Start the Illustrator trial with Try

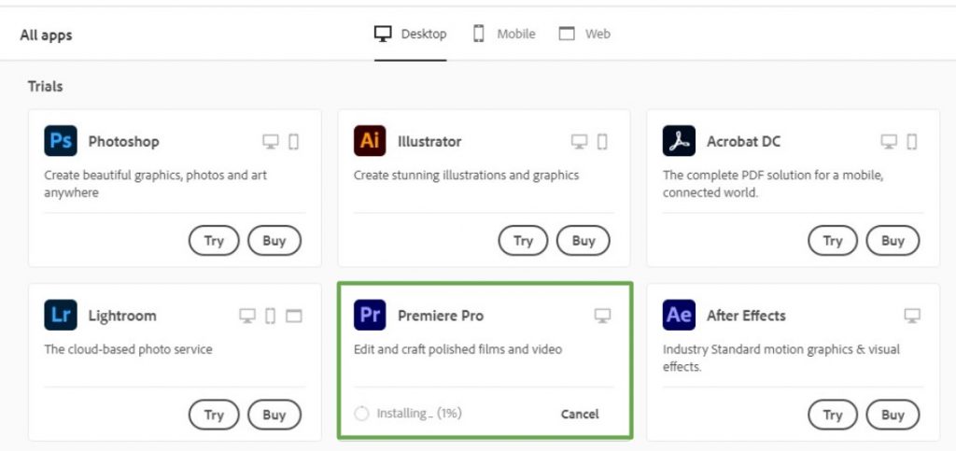(x=523, y=240)
